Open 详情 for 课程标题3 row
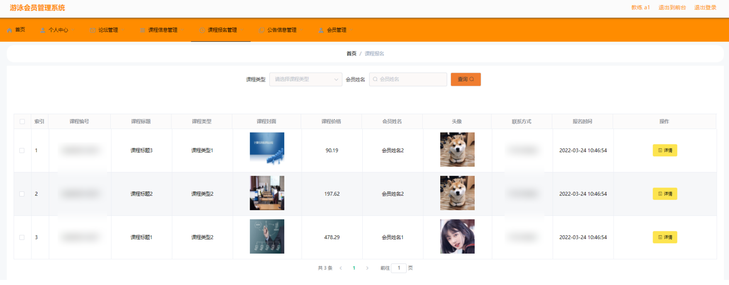 pyautogui.click(x=665, y=151)
